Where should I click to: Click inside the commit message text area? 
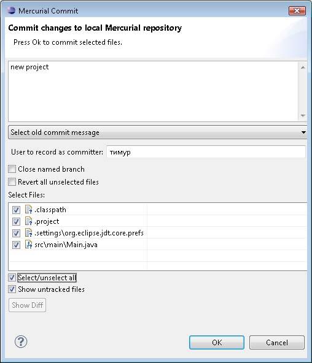[x=154, y=91]
